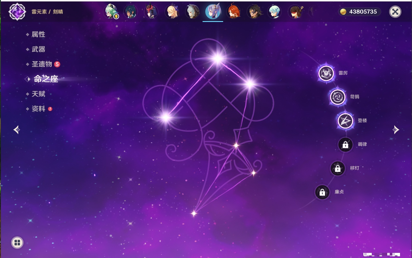Select the green-haired character portrait with upgrade arrow
The height and width of the screenshot is (258, 412).
(111, 12)
